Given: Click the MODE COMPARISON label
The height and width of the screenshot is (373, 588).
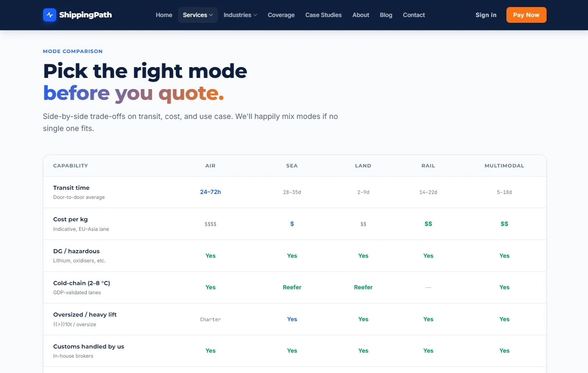Looking at the screenshot, I should point(73,51).
